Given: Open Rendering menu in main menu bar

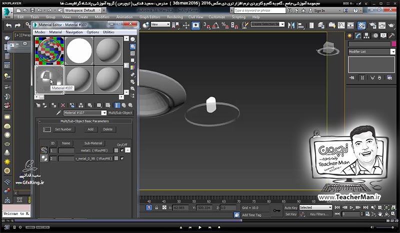Looking at the screenshot, I should point(174,17).
